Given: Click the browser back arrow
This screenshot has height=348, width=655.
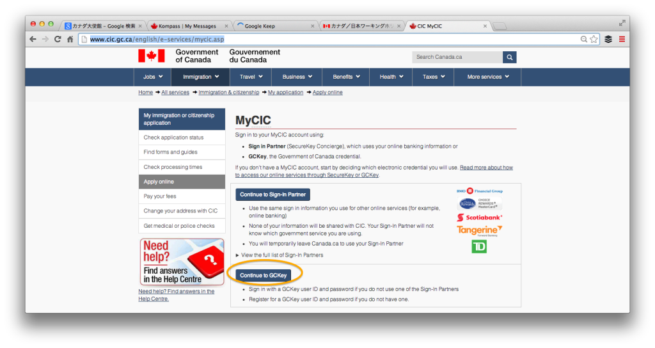Looking at the screenshot, I should pos(33,39).
